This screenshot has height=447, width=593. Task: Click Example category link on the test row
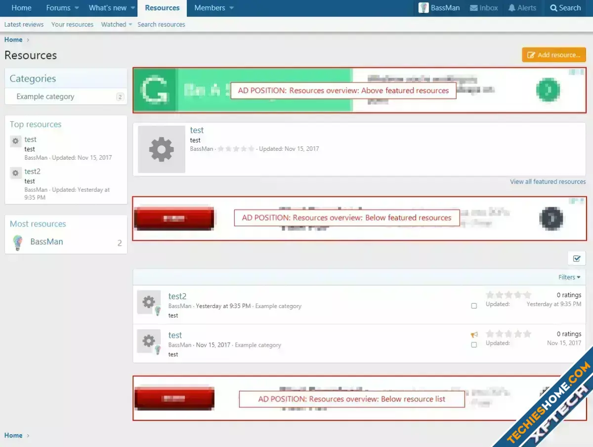(x=258, y=345)
